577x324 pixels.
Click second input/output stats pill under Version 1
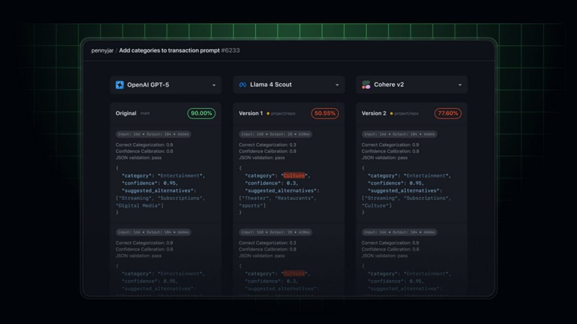pyautogui.click(x=275, y=232)
